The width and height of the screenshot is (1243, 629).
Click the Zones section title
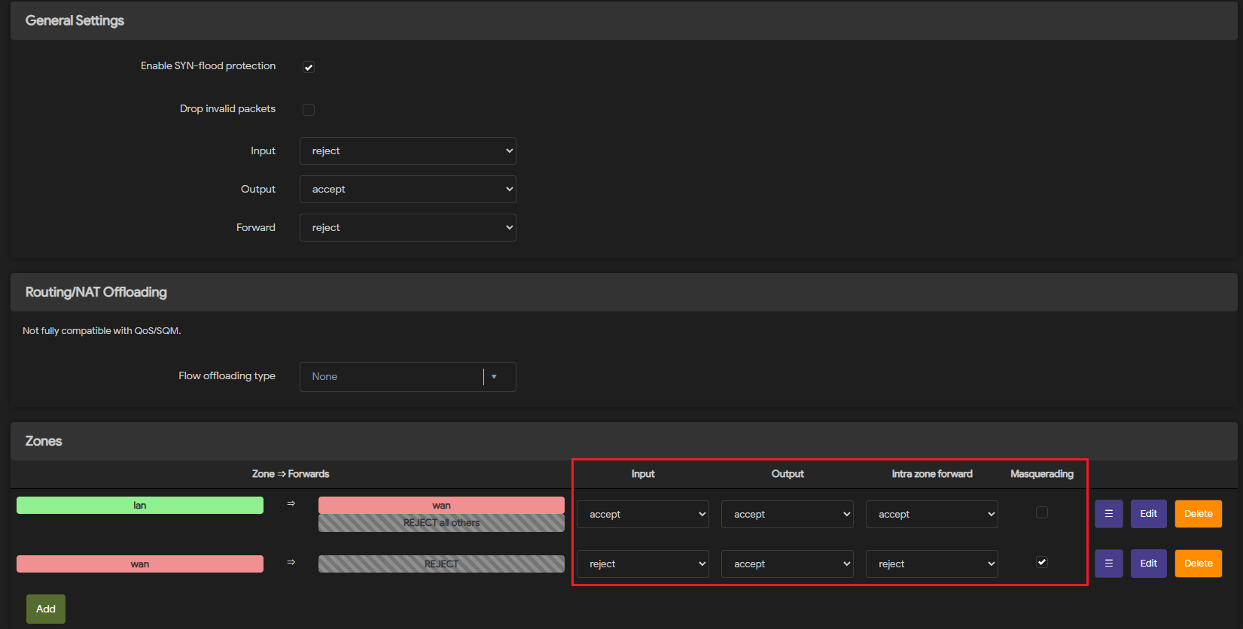click(44, 441)
